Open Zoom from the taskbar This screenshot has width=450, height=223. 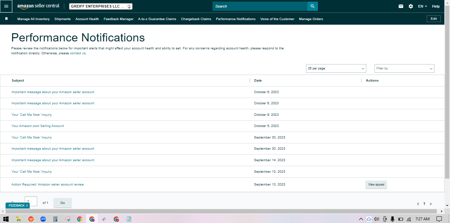coord(43,219)
